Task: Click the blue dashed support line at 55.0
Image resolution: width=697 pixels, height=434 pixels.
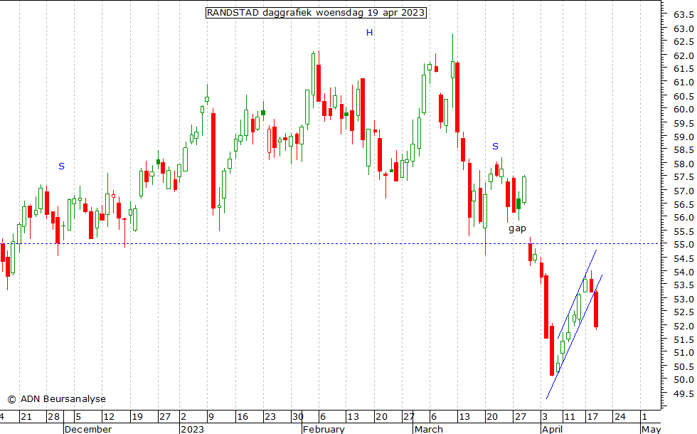Action: 330,243
